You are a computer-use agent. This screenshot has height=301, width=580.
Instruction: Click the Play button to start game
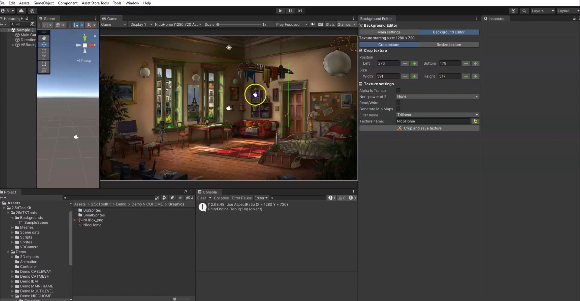[280, 11]
